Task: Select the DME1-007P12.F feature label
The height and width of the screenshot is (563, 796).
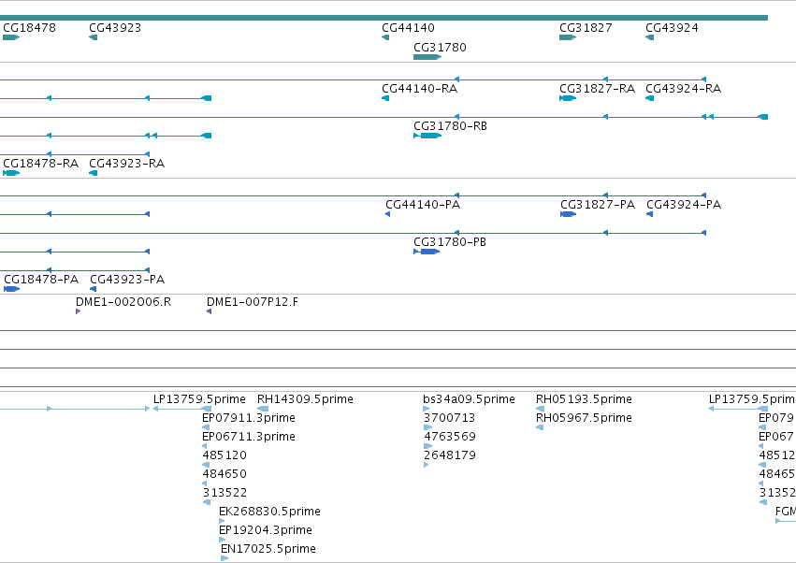Action: [x=253, y=302]
